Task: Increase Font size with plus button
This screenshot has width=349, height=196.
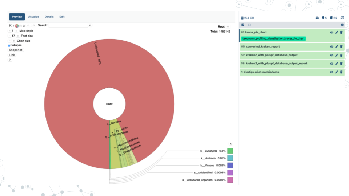Action: (x=18, y=36)
